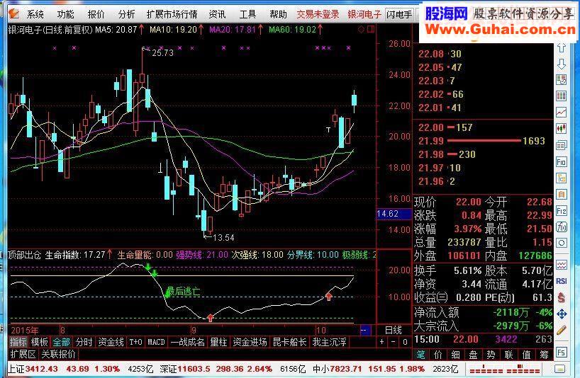Open the grid table sidebar icon
This screenshot has height=378, width=580.
tap(561, 96)
